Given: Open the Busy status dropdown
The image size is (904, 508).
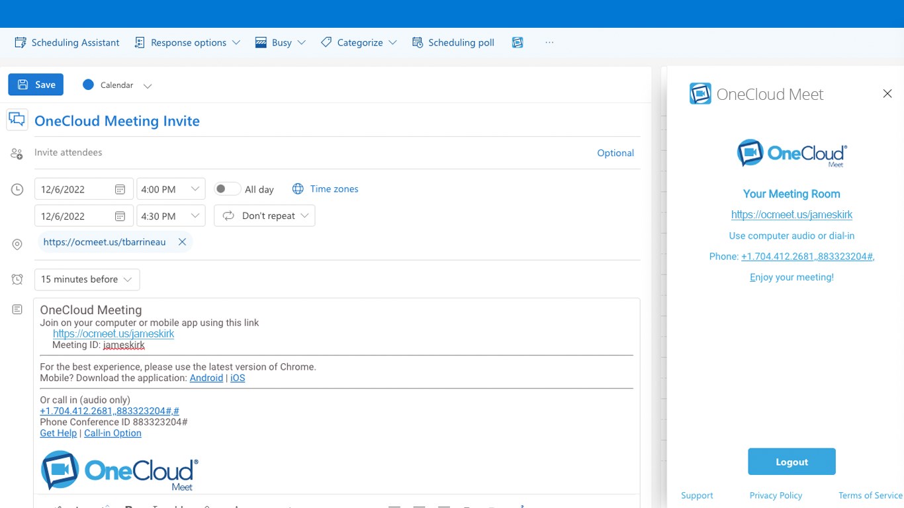Looking at the screenshot, I should point(281,42).
